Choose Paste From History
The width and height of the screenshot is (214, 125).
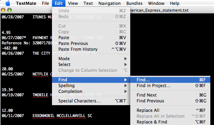(91, 49)
